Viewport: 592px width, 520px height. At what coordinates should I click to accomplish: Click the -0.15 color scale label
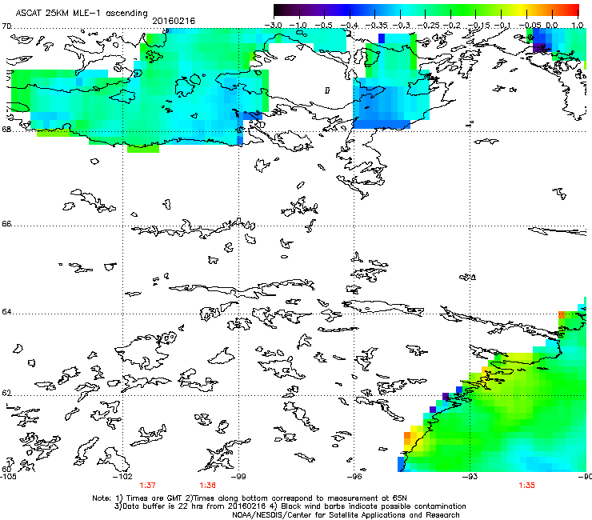point(478,26)
